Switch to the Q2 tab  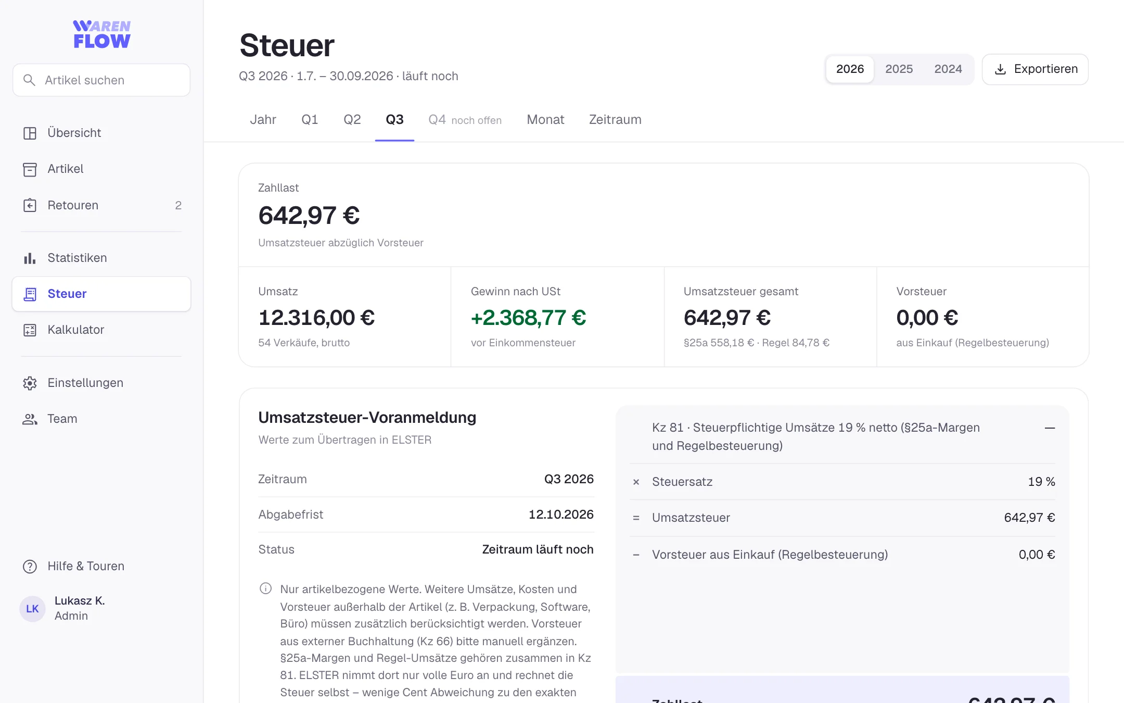(352, 120)
